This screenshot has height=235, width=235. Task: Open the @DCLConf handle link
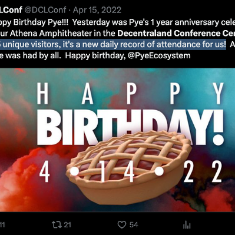[x=45, y=10]
